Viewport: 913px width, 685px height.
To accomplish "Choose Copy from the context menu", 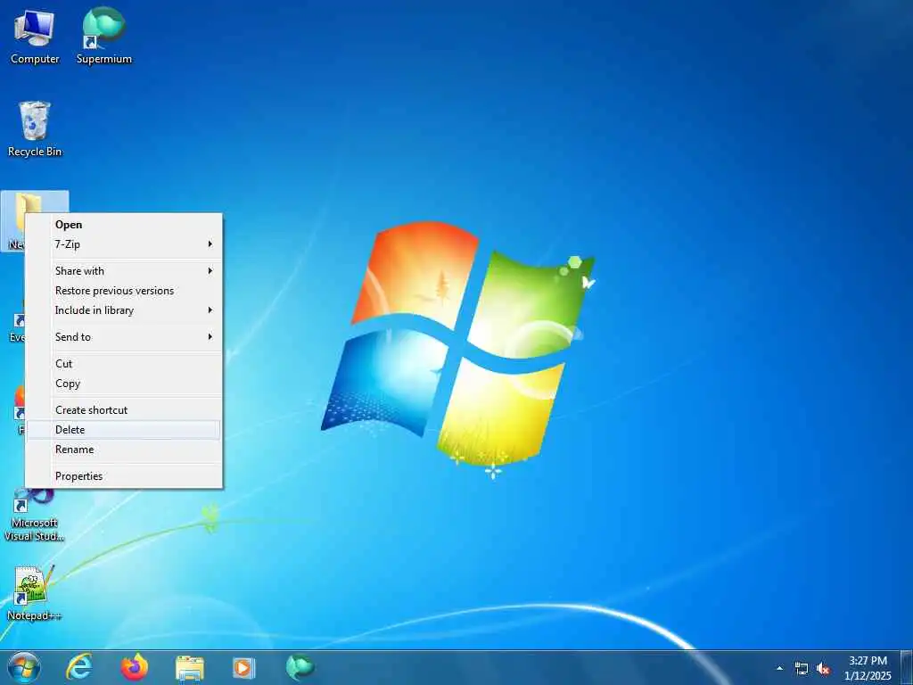I will click(123, 384).
